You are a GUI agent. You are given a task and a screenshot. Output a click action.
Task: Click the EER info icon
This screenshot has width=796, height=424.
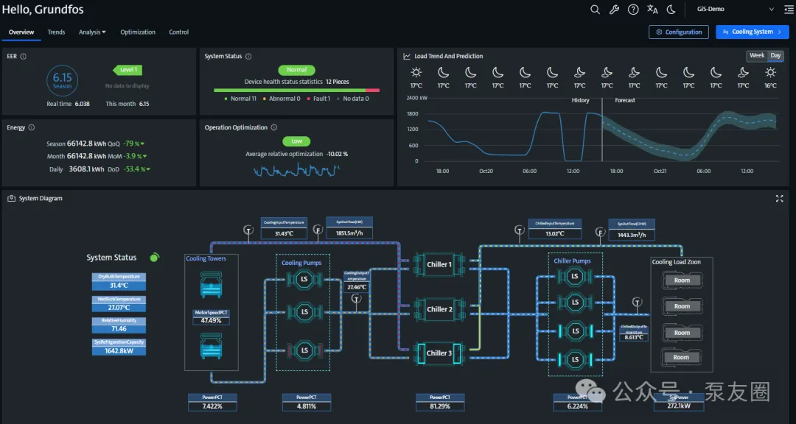click(24, 57)
